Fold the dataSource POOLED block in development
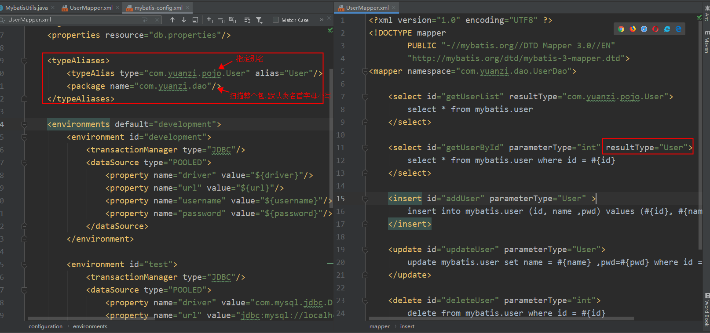Viewport: 710px width, 333px height. 24,163
